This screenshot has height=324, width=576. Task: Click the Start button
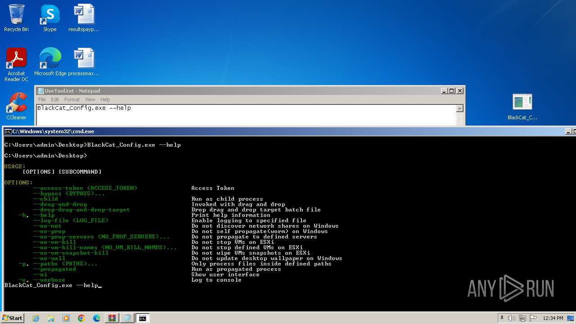tap(12, 318)
